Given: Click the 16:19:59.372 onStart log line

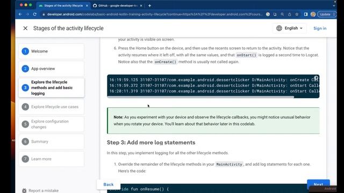Looking at the screenshot, I should [x=214, y=86].
